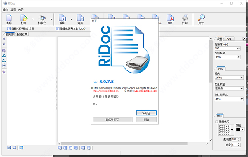
Task: Switch to the OCR settings tab
Action: click(x=229, y=39)
